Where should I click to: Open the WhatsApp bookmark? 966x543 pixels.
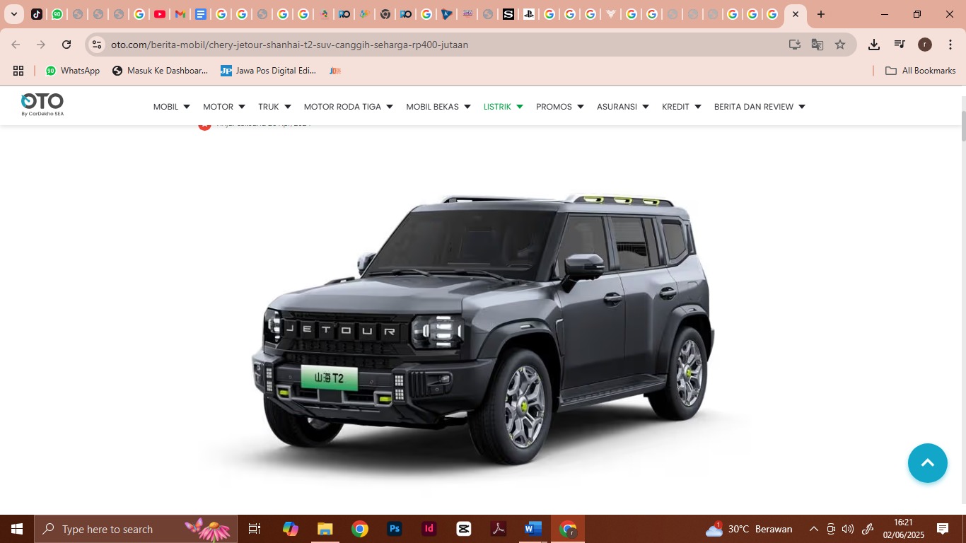[73, 71]
